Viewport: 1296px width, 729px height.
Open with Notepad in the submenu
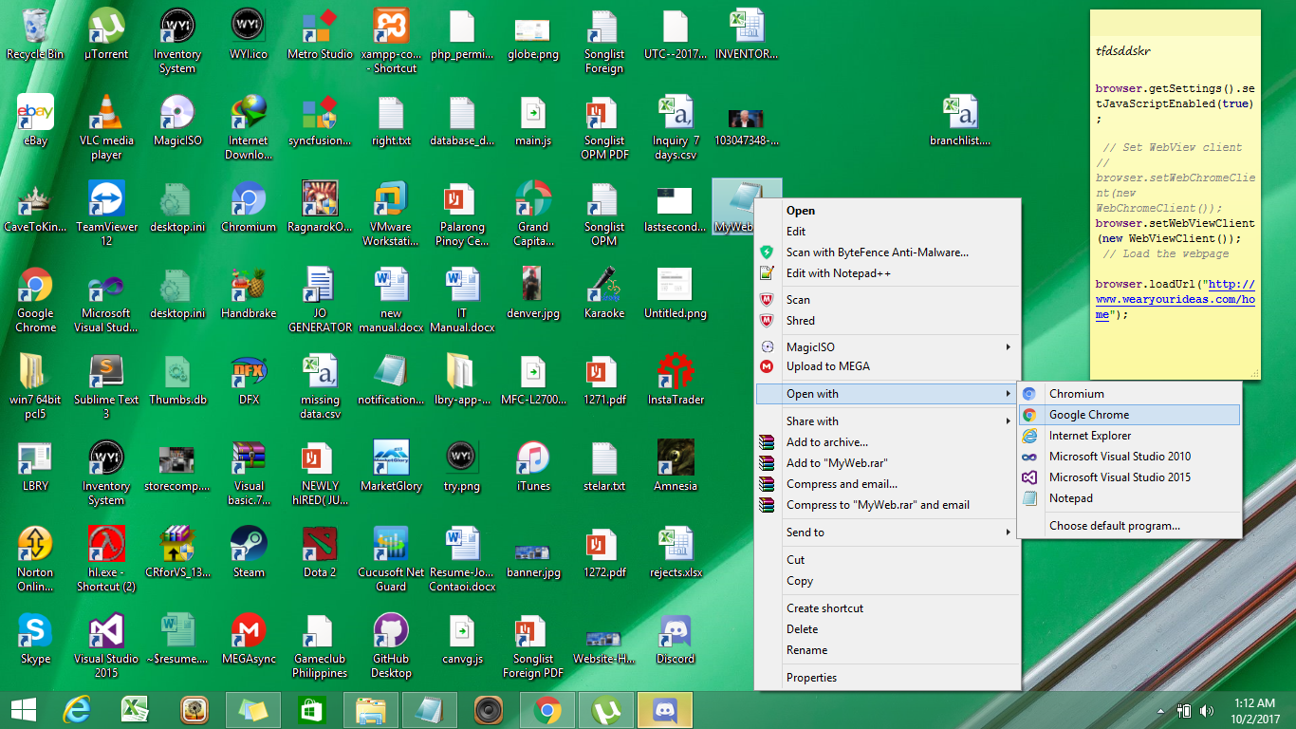[x=1129, y=498]
